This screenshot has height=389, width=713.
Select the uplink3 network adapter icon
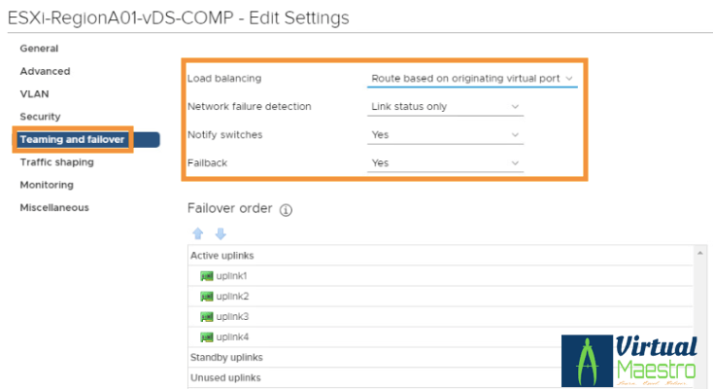[206, 317]
